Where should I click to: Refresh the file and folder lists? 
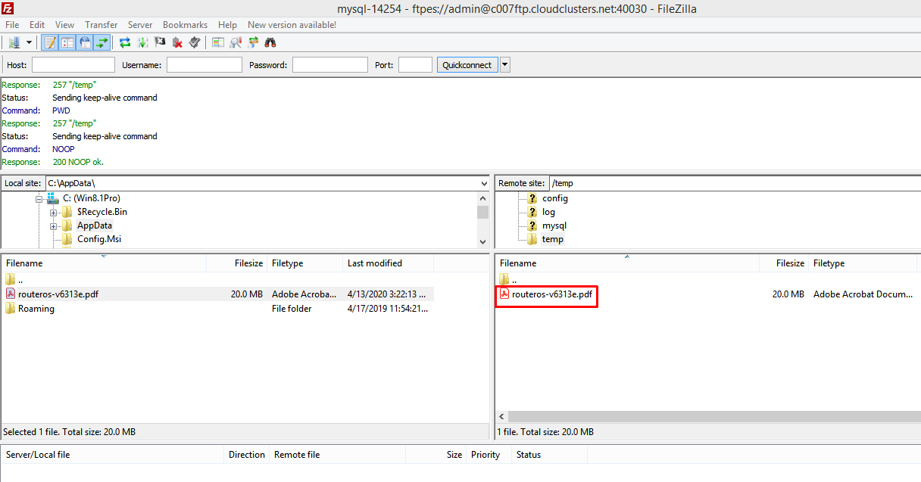click(x=125, y=42)
